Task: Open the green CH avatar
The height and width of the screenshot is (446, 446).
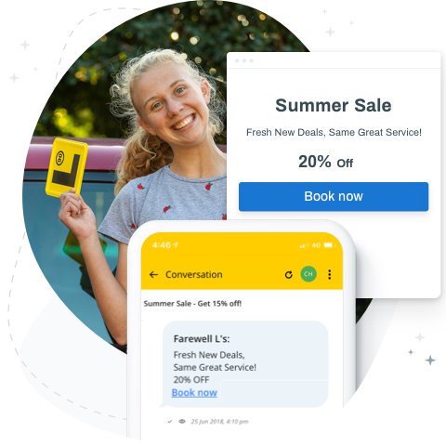Action: [x=308, y=274]
